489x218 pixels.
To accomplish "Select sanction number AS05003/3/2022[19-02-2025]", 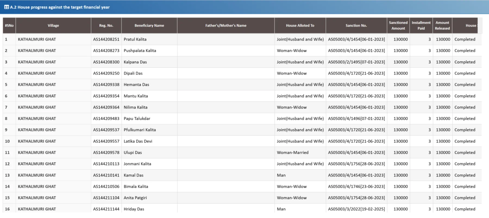I will pyautogui.click(x=356, y=209).
